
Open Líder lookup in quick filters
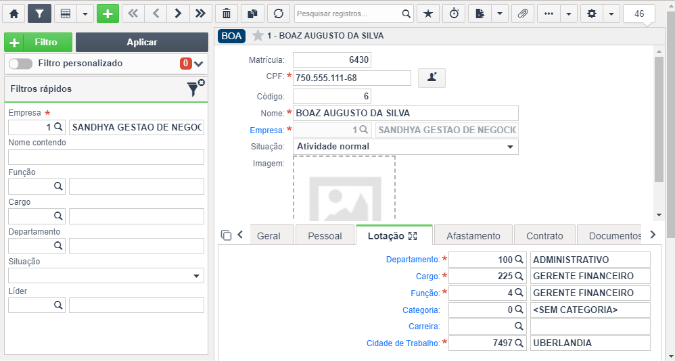tap(58, 305)
